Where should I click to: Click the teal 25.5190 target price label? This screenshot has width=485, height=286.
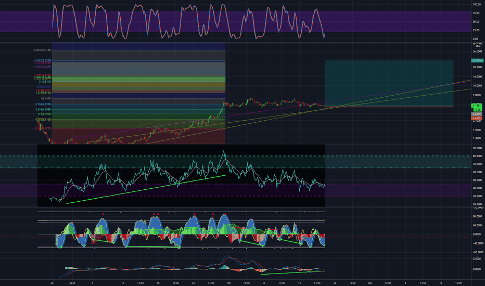[478, 61]
